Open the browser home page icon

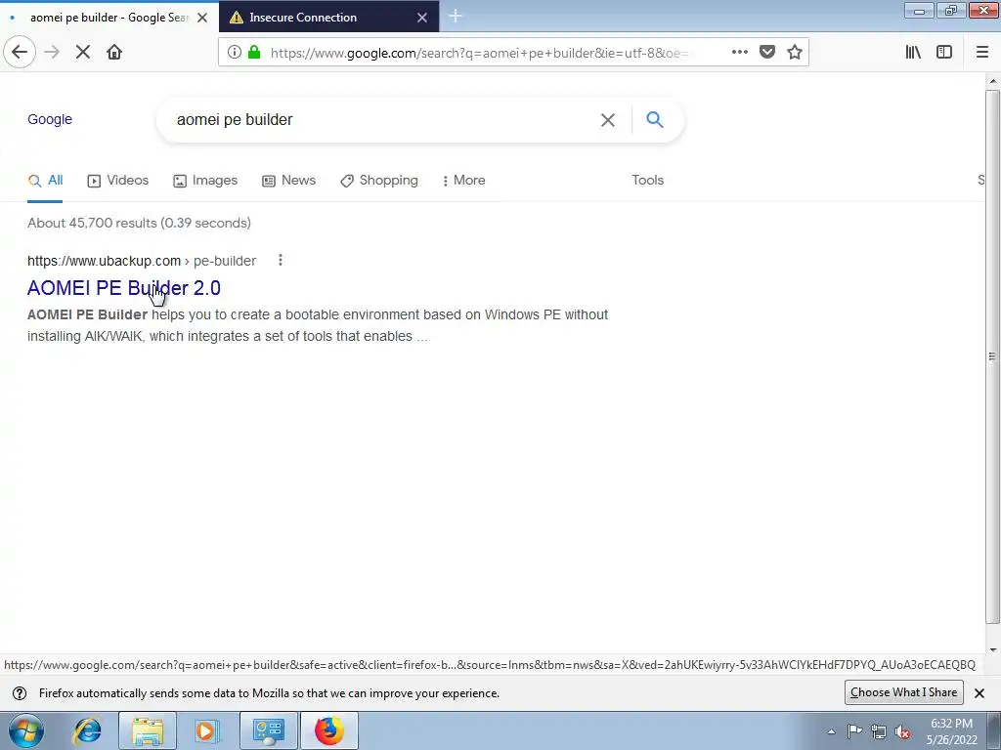(x=114, y=53)
